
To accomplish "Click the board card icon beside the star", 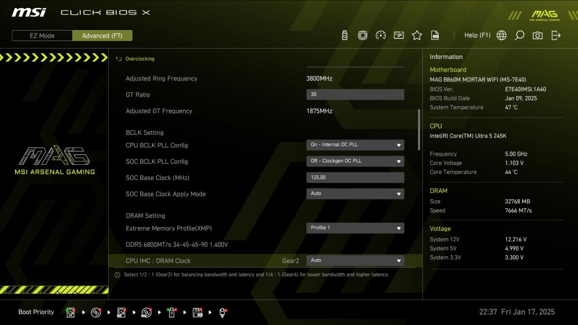I will click(x=399, y=35).
